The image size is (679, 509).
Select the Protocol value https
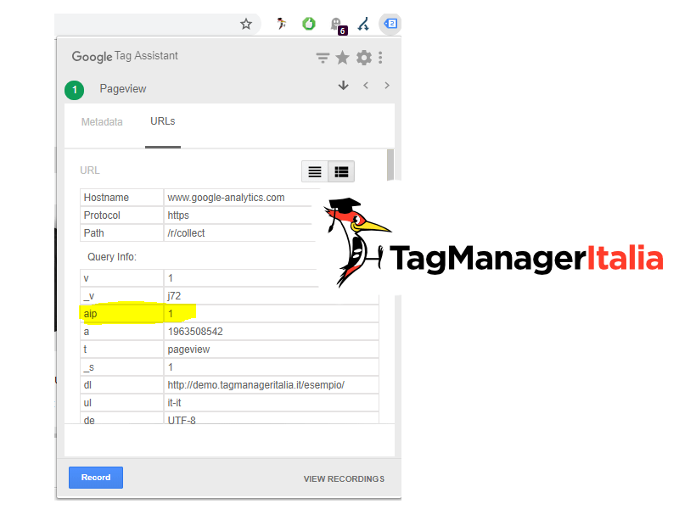(x=178, y=215)
